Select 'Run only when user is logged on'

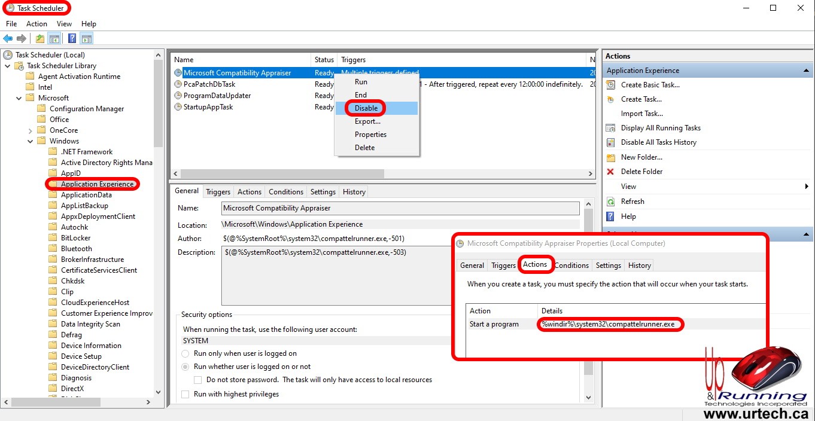(185, 353)
